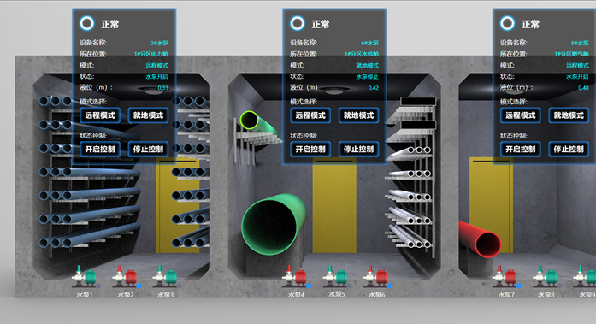Click the liquid level value 0.42
Viewport: 596px width, 324px height.
(x=374, y=88)
